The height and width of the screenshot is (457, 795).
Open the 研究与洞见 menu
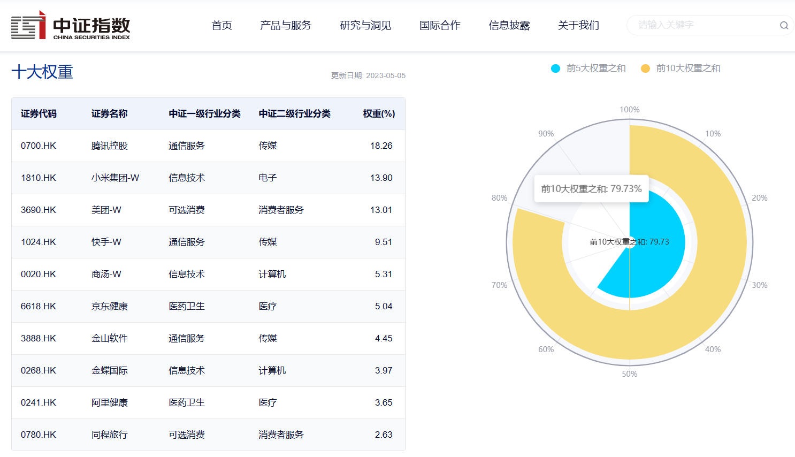(x=365, y=25)
